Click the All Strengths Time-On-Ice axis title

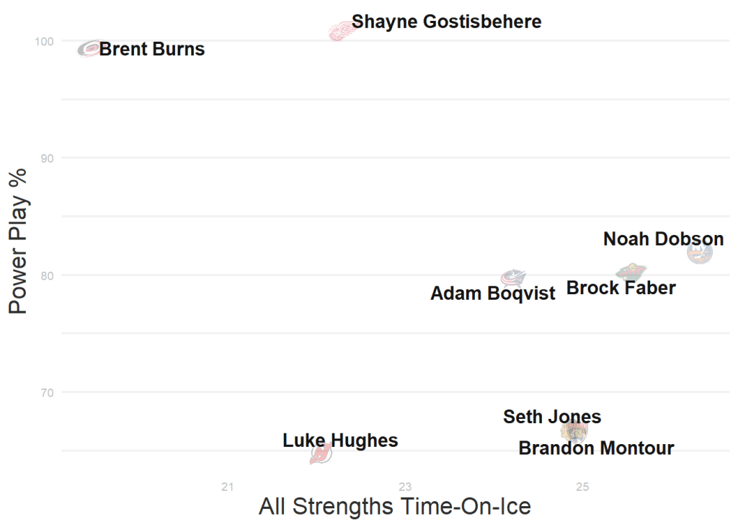pyautogui.click(x=395, y=506)
